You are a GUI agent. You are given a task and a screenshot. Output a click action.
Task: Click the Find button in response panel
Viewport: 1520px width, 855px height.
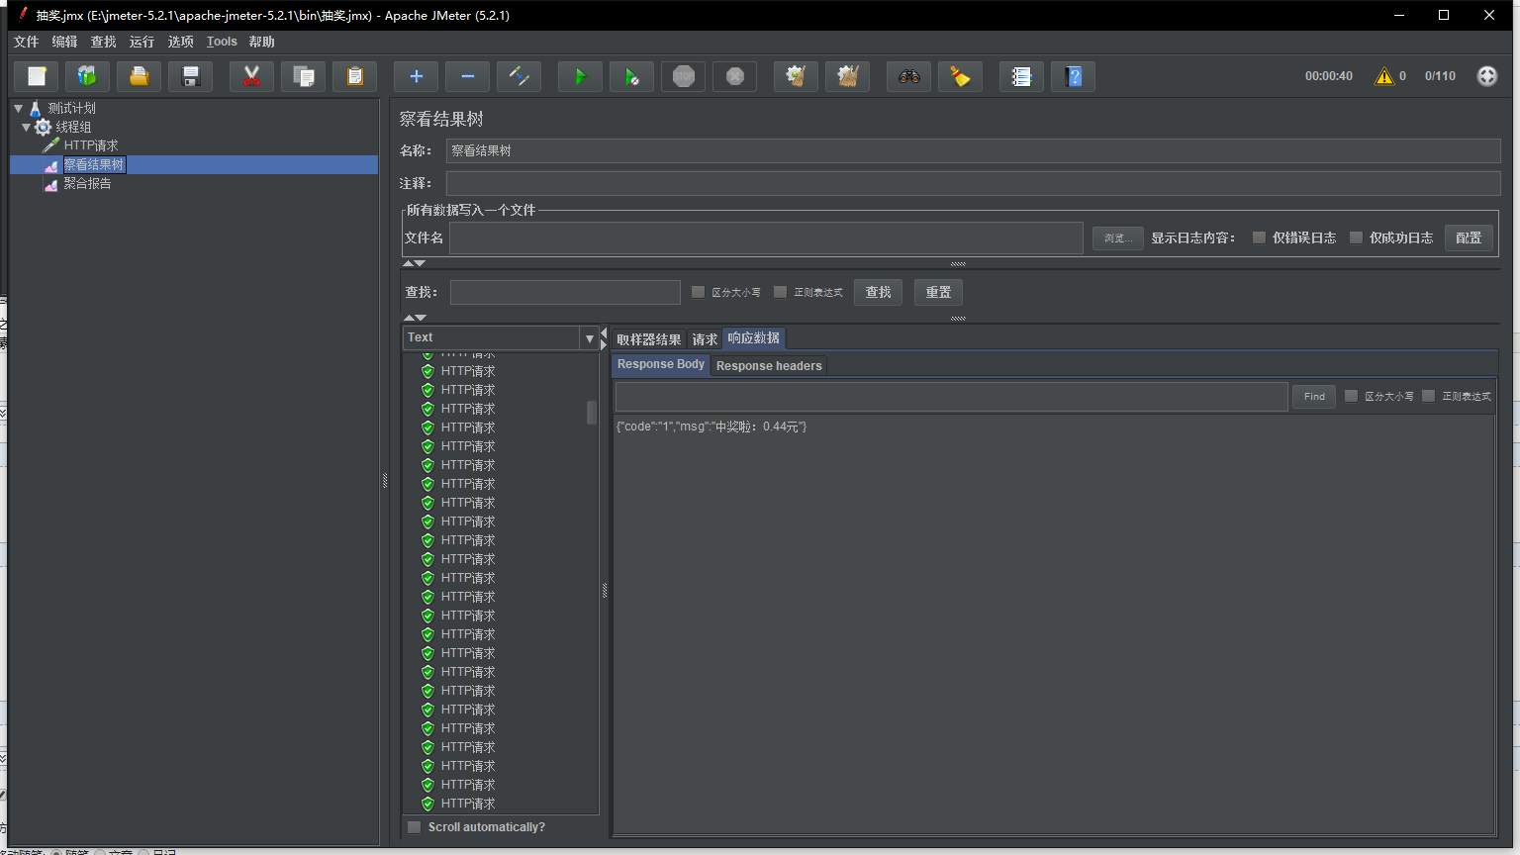pos(1313,397)
